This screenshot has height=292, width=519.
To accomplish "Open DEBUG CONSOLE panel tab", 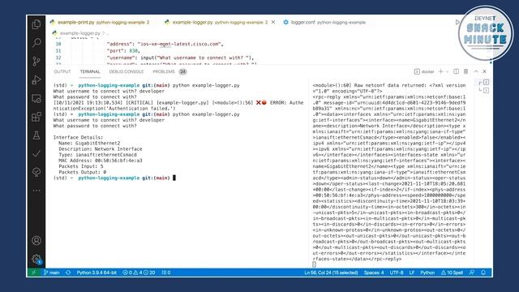I will pos(127,71).
